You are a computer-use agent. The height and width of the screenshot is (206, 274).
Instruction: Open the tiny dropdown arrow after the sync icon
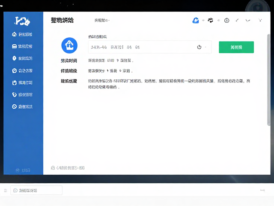pyautogui.click(x=219, y=21)
